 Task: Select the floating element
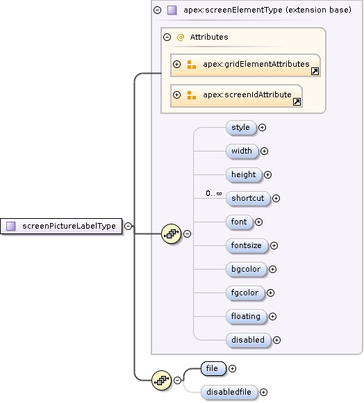pyautogui.click(x=247, y=316)
